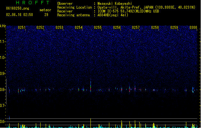The height and width of the screenshot is (128, 201).
Task: Click the 0252 time marker
Action: click(x=40, y=28)
